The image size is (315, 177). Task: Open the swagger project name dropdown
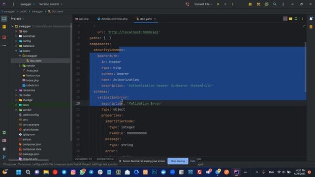[x=28, y=4]
